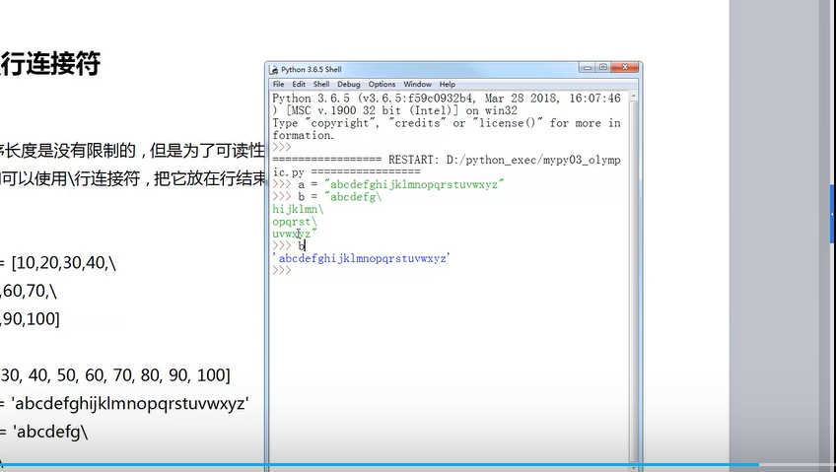The height and width of the screenshot is (472, 836).
Task: Open the Shell menu
Action: tap(321, 84)
